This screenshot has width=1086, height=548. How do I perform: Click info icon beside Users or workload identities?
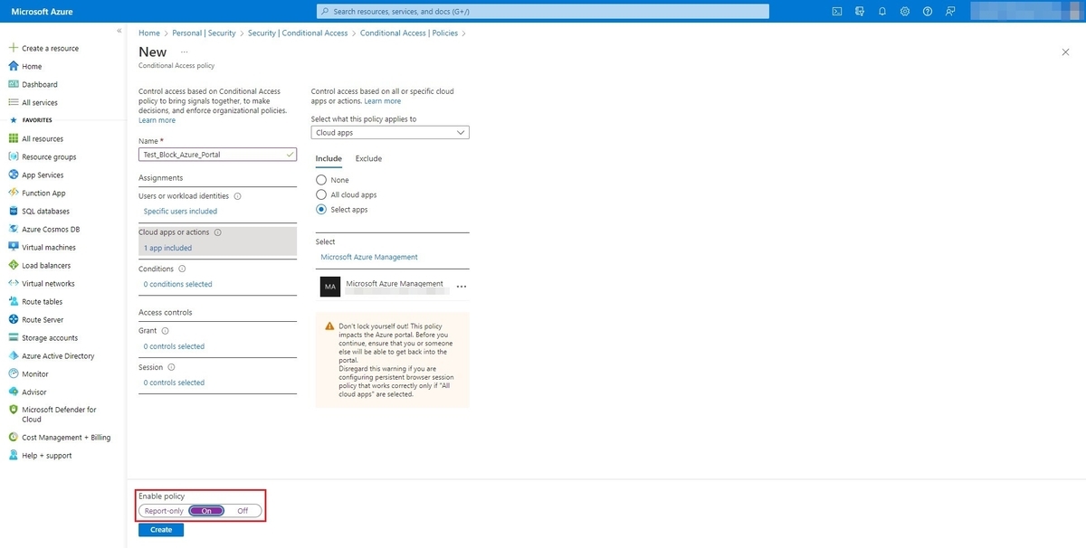237,195
